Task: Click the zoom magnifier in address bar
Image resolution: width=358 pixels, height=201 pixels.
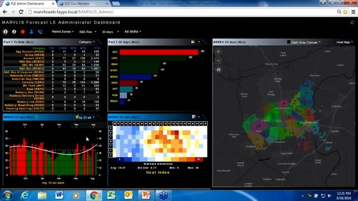Action: (339, 12)
